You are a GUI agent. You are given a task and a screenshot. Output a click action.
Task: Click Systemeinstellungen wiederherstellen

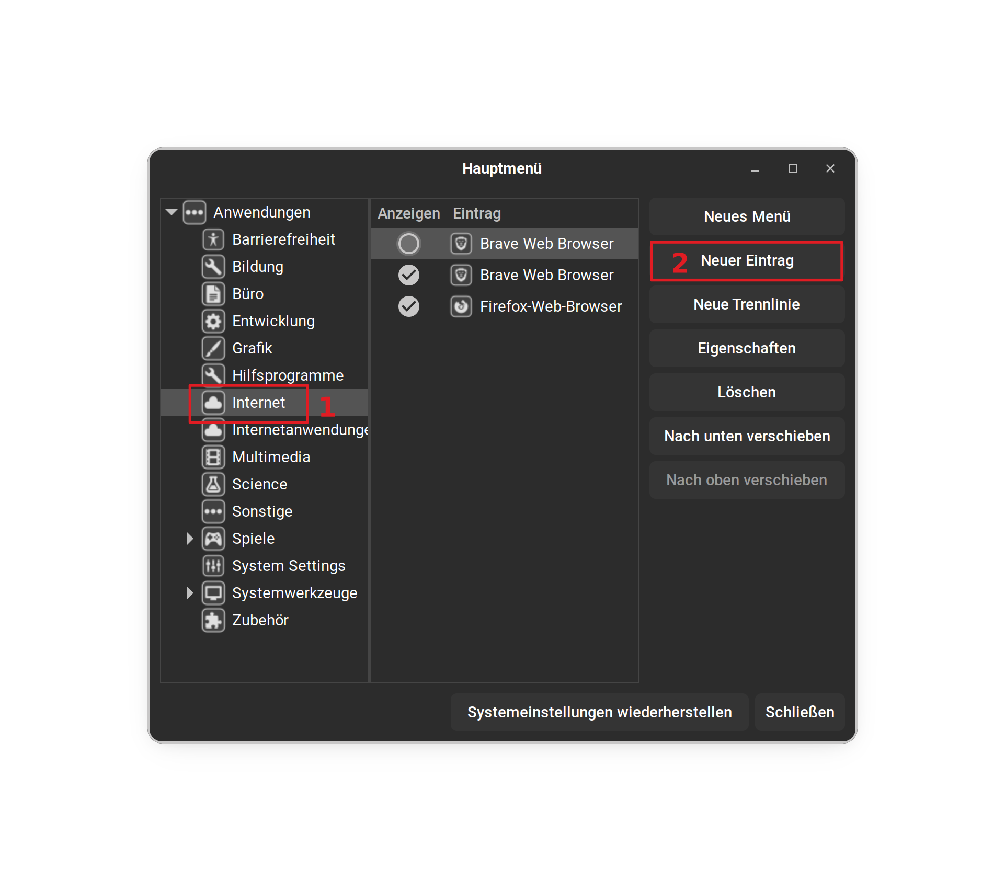(x=599, y=712)
